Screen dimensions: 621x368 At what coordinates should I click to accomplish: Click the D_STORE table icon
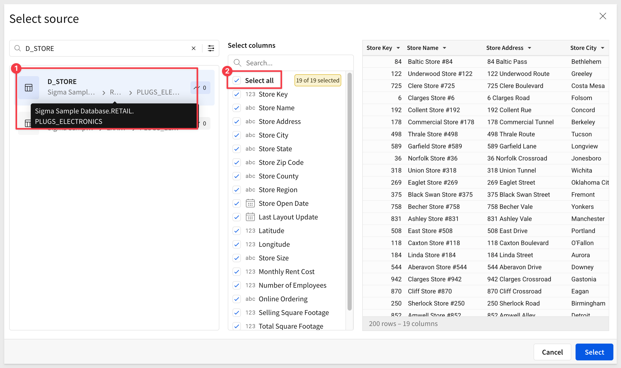pyautogui.click(x=29, y=88)
